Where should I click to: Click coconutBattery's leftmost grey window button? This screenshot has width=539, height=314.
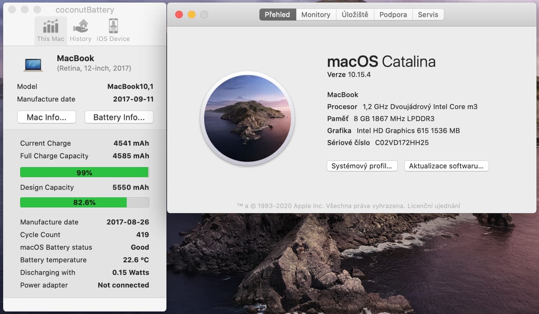point(12,9)
